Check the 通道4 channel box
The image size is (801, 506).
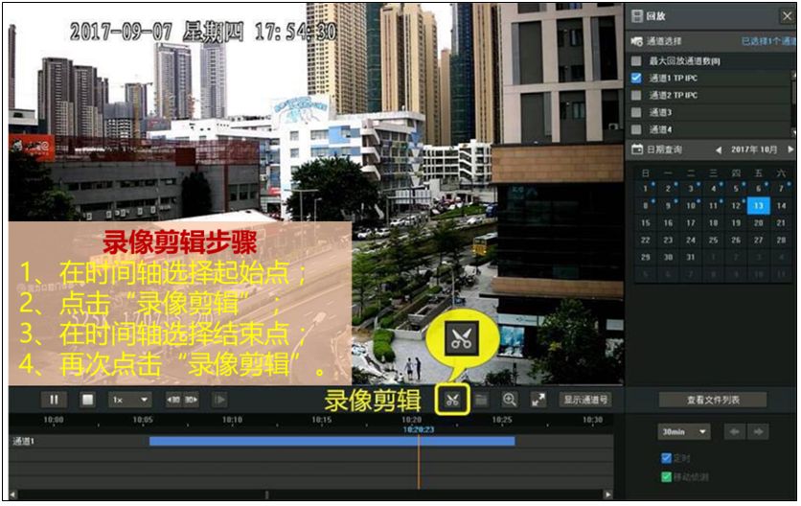(636, 129)
